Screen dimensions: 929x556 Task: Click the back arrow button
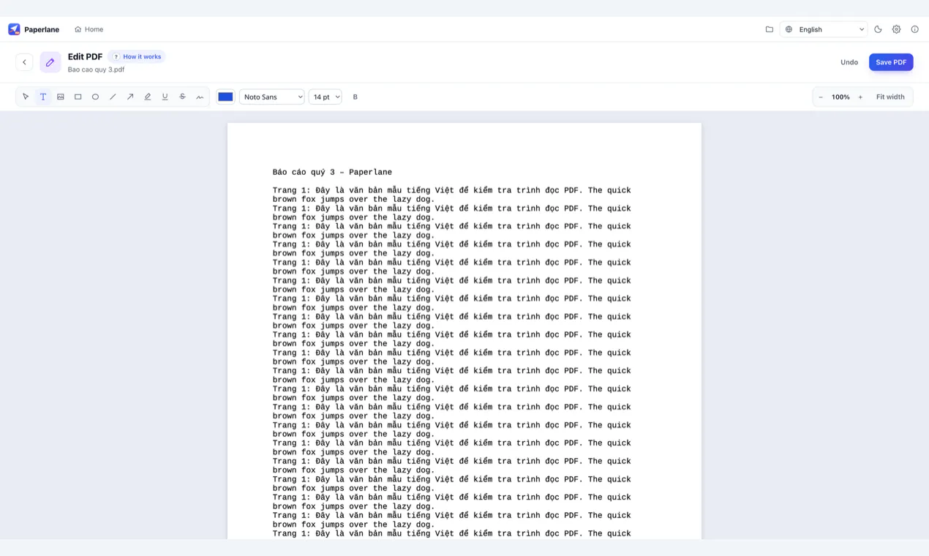click(24, 62)
